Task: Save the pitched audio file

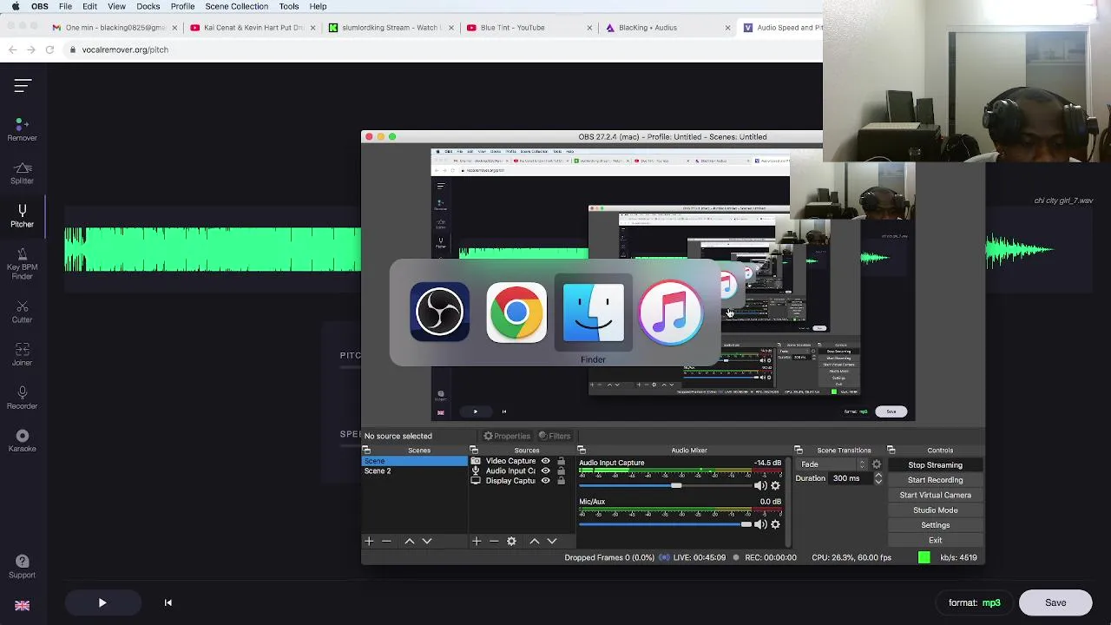Action: (1055, 602)
